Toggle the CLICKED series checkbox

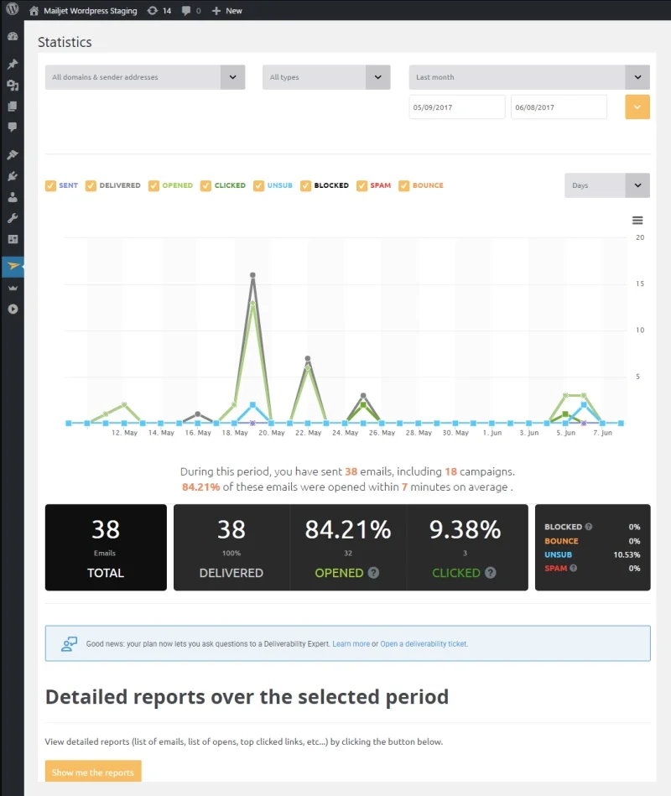205,186
